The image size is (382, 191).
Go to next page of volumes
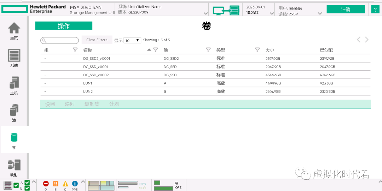(x=367, y=40)
